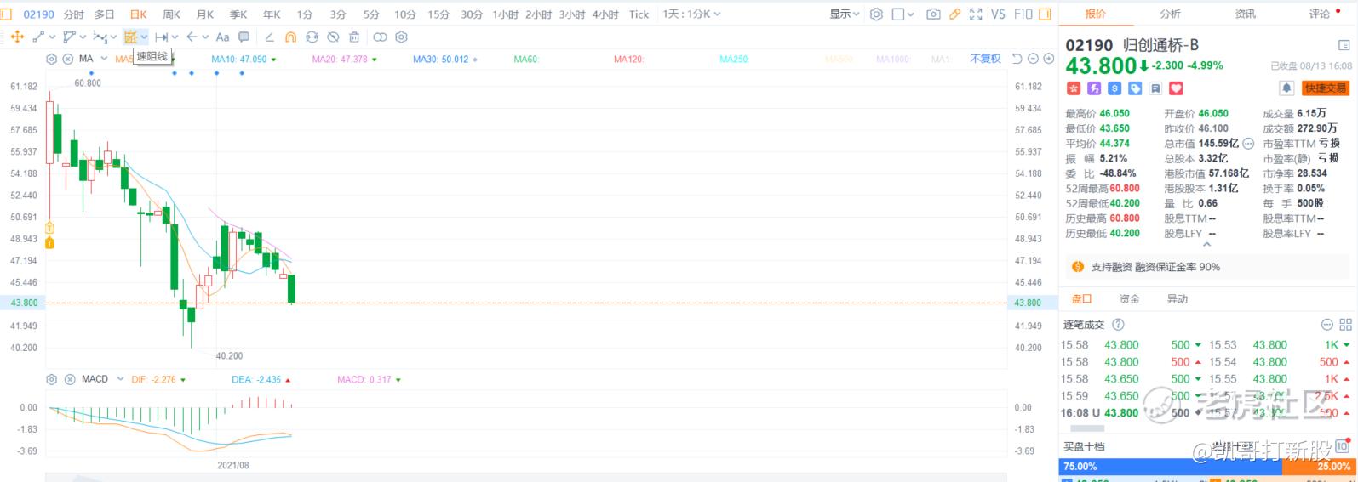This screenshot has height=482, width=1358.
Task: Select the comment bubble note tool
Action: pyautogui.click(x=244, y=37)
